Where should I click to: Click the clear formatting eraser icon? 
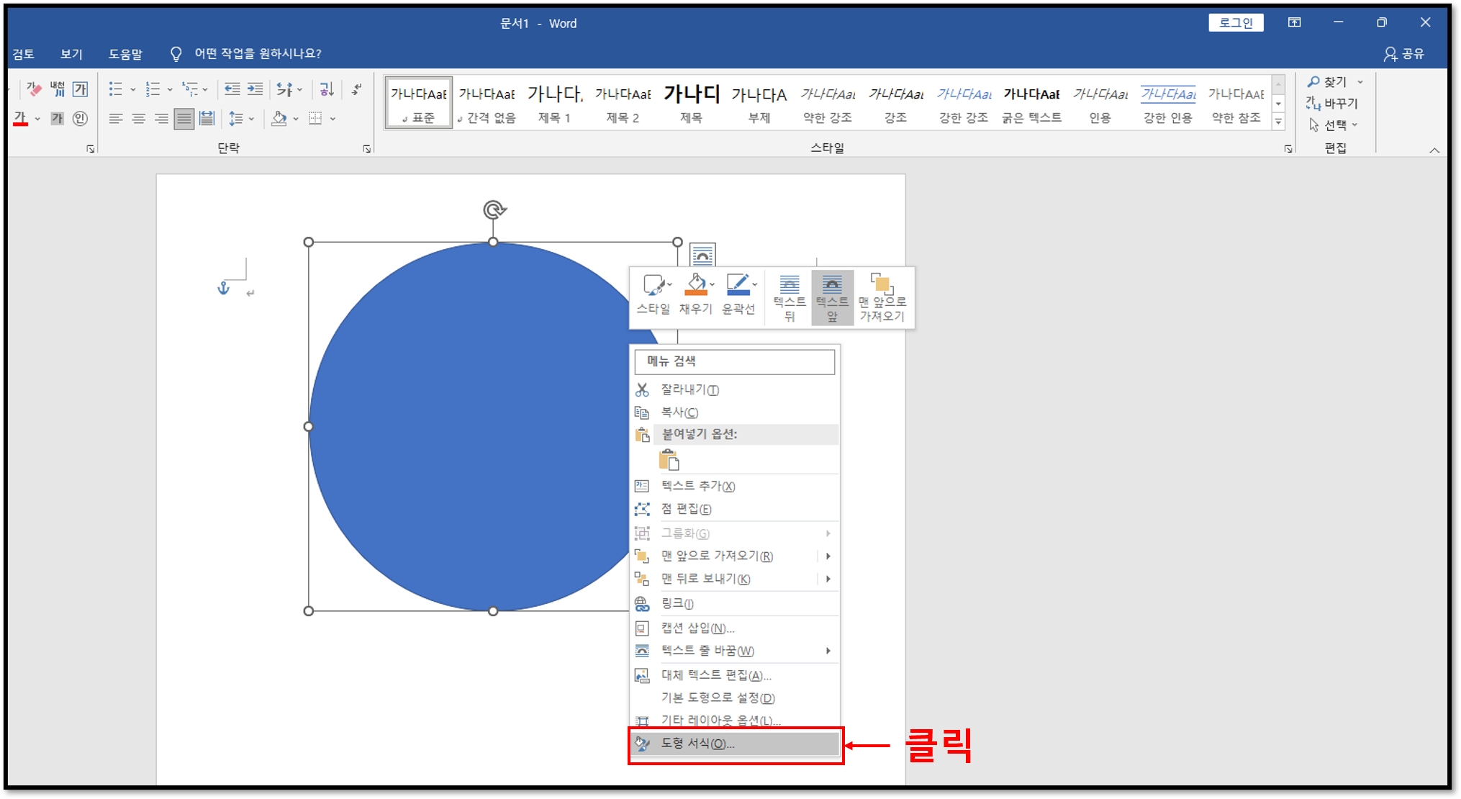click(x=33, y=89)
